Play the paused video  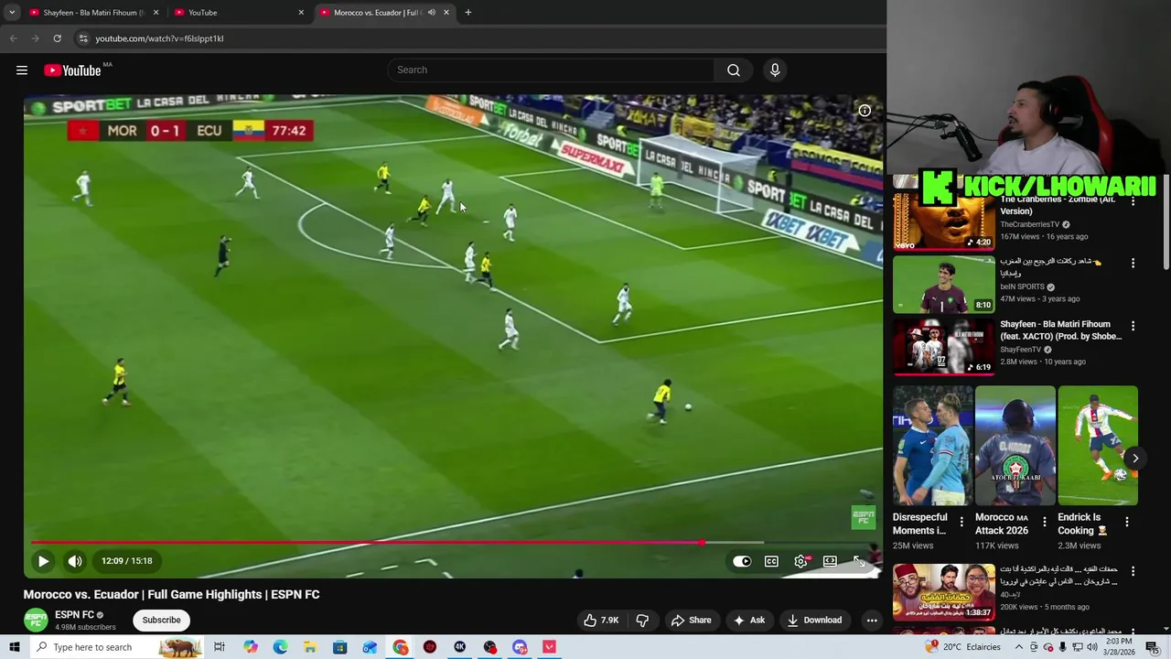point(43,561)
